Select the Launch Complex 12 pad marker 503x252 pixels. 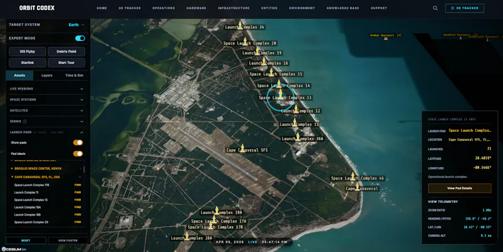[x=296, y=109]
